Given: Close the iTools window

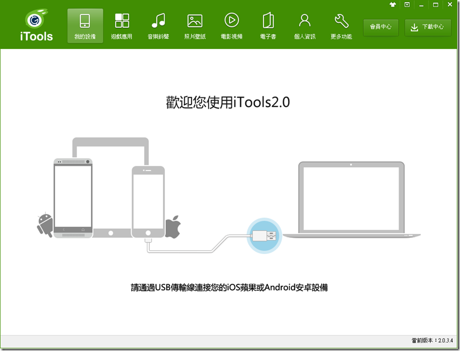Looking at the screenshot, I should tap(450, 4).
